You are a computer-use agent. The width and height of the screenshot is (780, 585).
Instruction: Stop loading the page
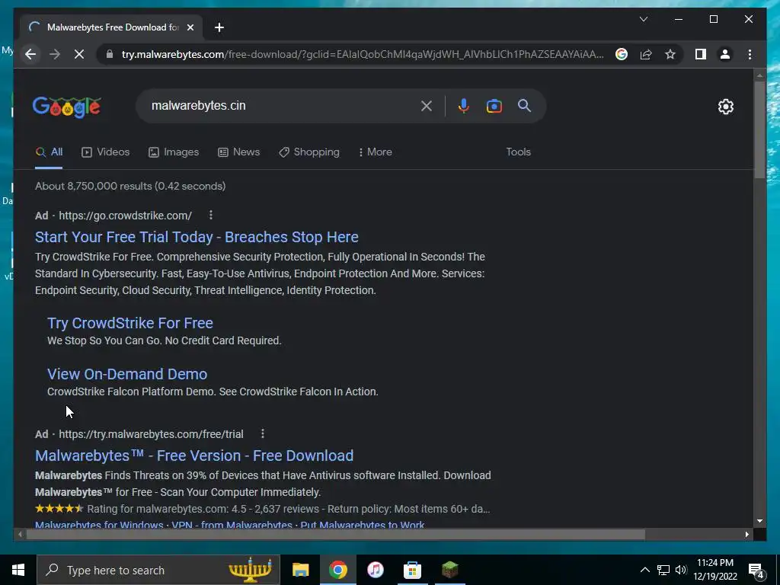(x=79, y=54)
